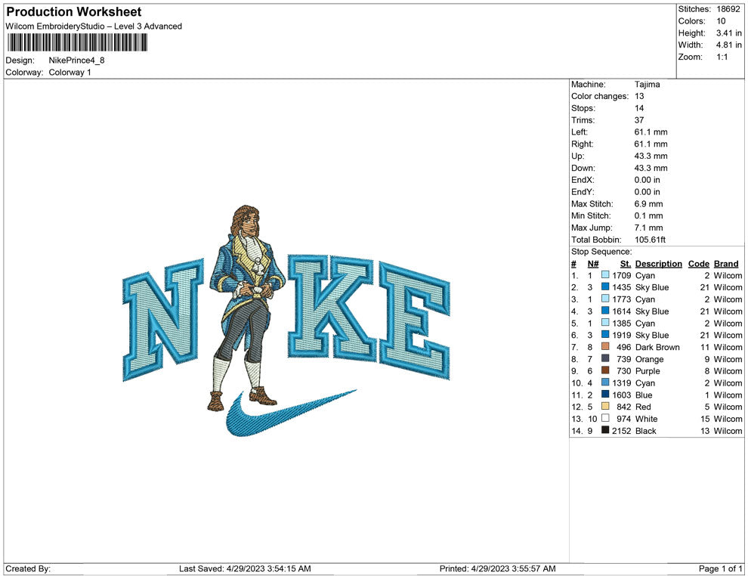Click the Last Saved timestamp in footer
Screen dimensions: 748x576
pyautogui.click(x=245, y=568)
